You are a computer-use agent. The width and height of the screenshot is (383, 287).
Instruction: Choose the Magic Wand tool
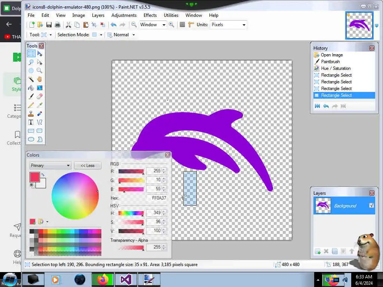click(x=31, y=79)
